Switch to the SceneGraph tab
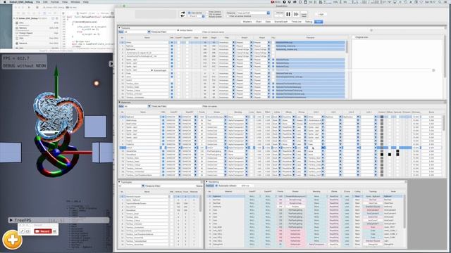Screen dimensions: 451x253 click(x=281, y=22)
